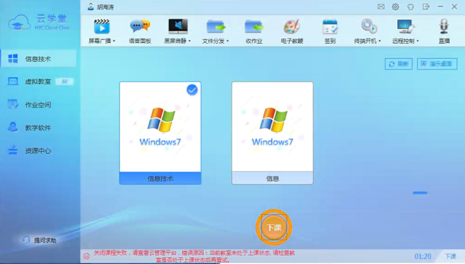This screenshot has width=465, height=264.
Task: Click the red 关闭课程失败 error message
Action: 194,256
